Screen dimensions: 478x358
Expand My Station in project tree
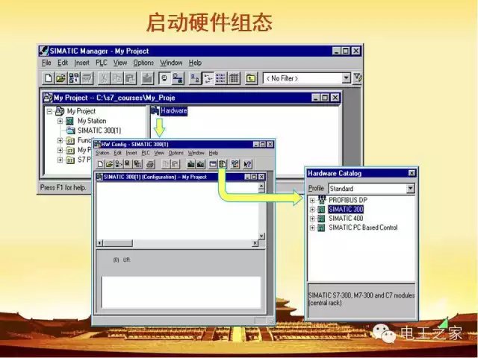[x=60, y=121]
